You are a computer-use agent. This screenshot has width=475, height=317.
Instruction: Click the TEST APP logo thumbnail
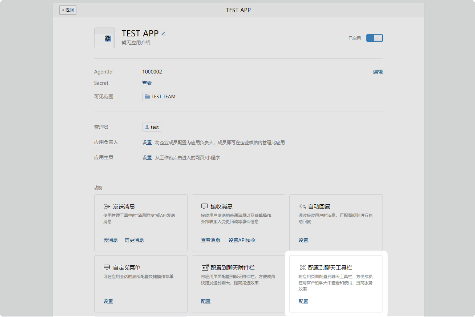104,38
